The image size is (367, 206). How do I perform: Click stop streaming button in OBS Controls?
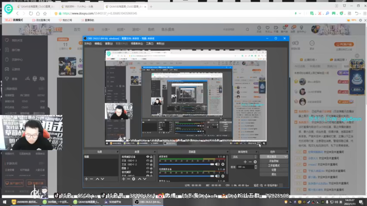coord(272,157)
